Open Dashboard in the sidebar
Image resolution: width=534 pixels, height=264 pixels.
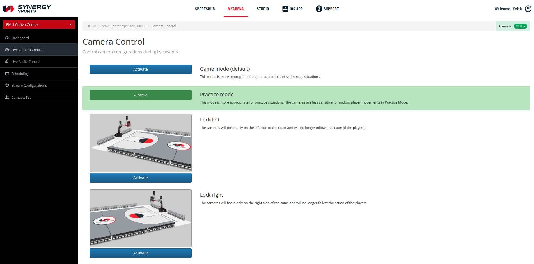coord(39,38)
